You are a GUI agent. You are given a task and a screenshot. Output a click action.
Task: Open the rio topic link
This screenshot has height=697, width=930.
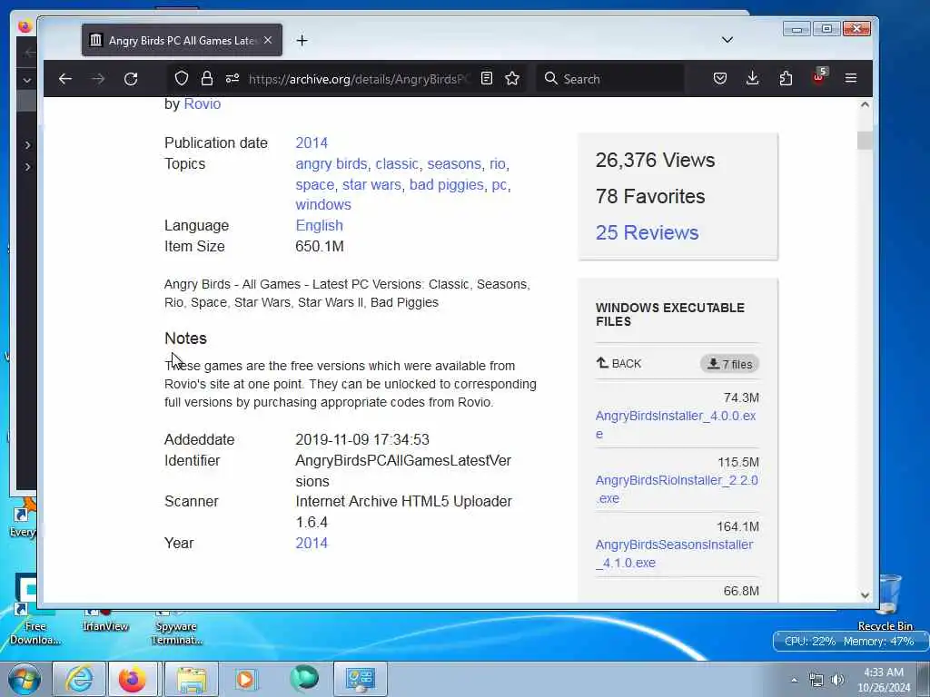497,163
